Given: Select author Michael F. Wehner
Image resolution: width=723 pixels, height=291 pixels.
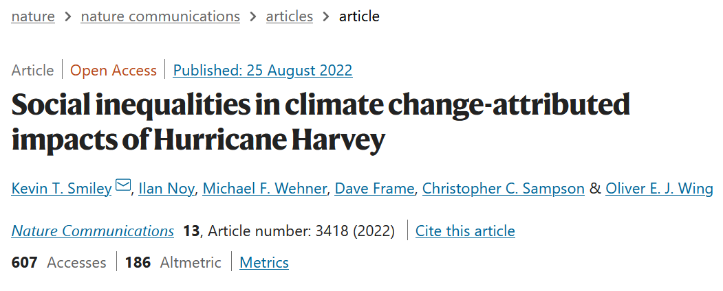Looking at the screenshot, I should point(264,188).
